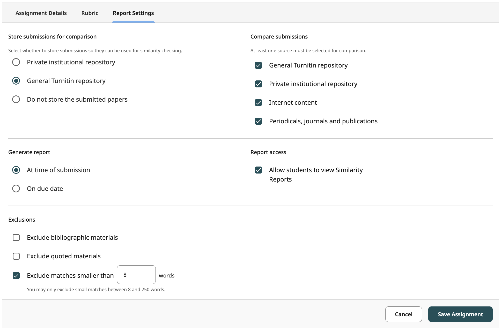Uncheck the Internet content comparison source
This screenshot has height=331, width=502.
(258, 102)
